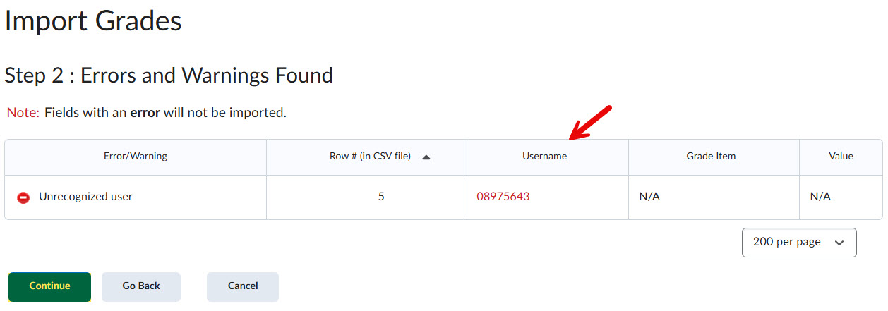Open the 200 per page dropdown

coord(799,242)
